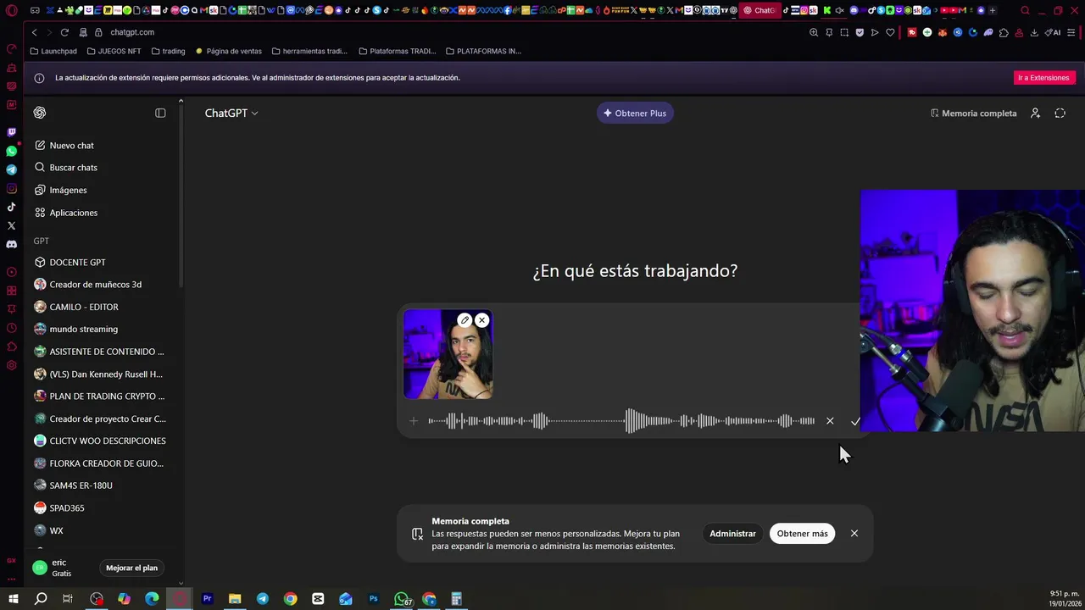The image size is (1085, 610).
Task: Click the ChatGPT logo in the sidebar
Action: click(x=40, y=113)
